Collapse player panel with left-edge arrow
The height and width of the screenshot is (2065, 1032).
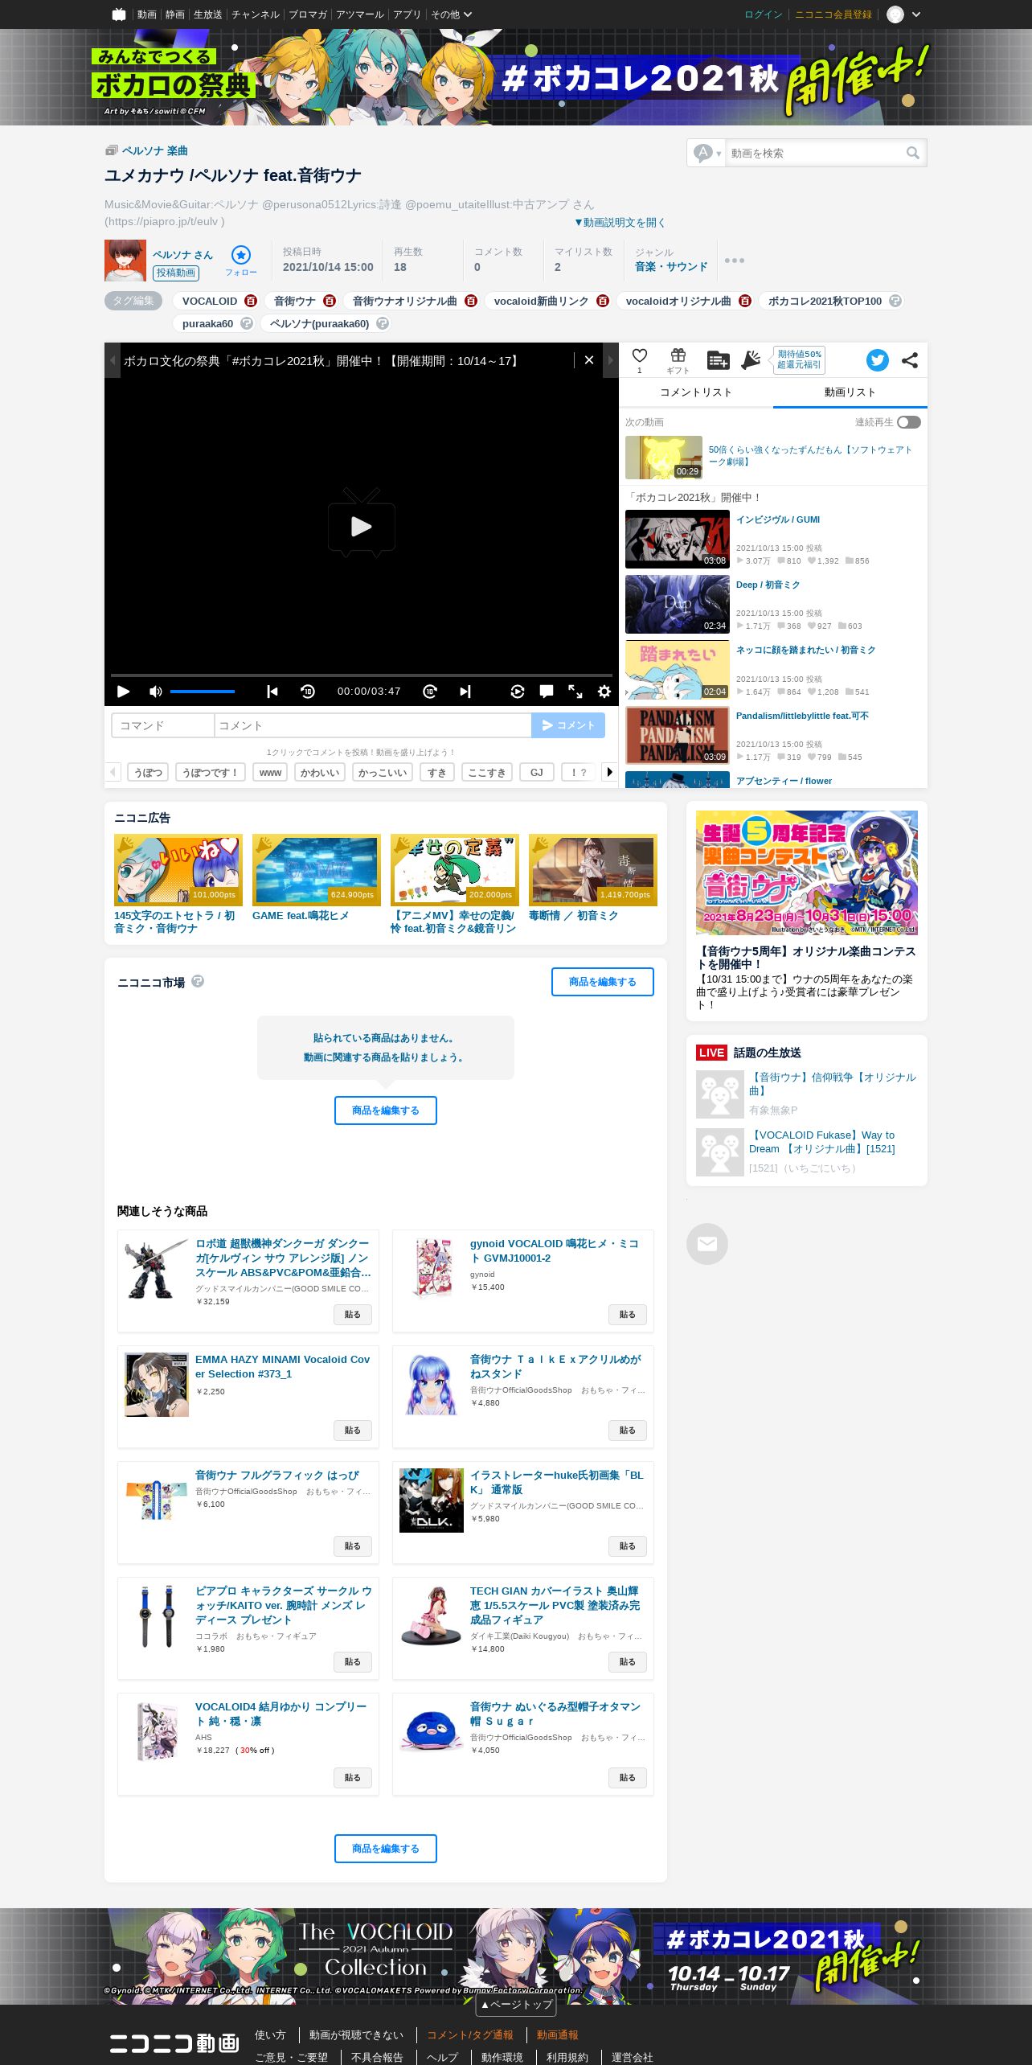pos(113,360)
